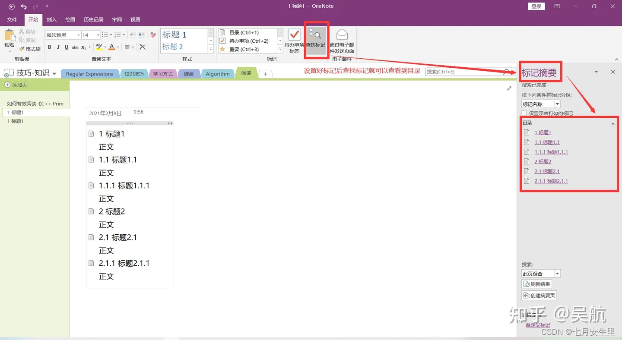Open the font color swatch under A
Viewport: 622px width, 340px height.
coord(112,49)
